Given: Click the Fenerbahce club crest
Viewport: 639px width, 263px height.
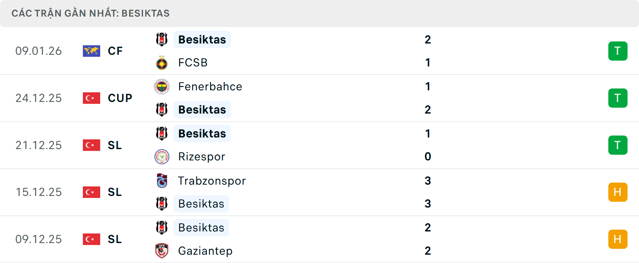Looking at the screenshot, I should click(162, 86).
